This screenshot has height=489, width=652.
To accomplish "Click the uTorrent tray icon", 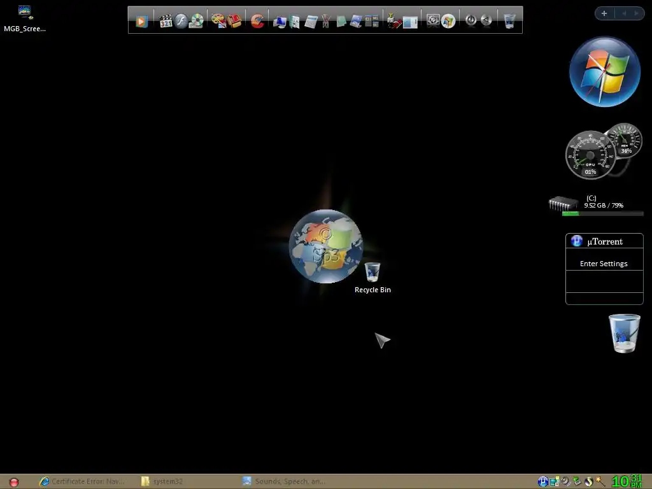I will pos(542,481).
